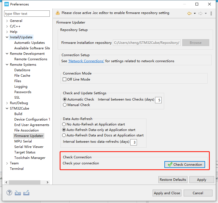
Task: Open Toolchain Manager preferences
Action: tap(30, 158)
